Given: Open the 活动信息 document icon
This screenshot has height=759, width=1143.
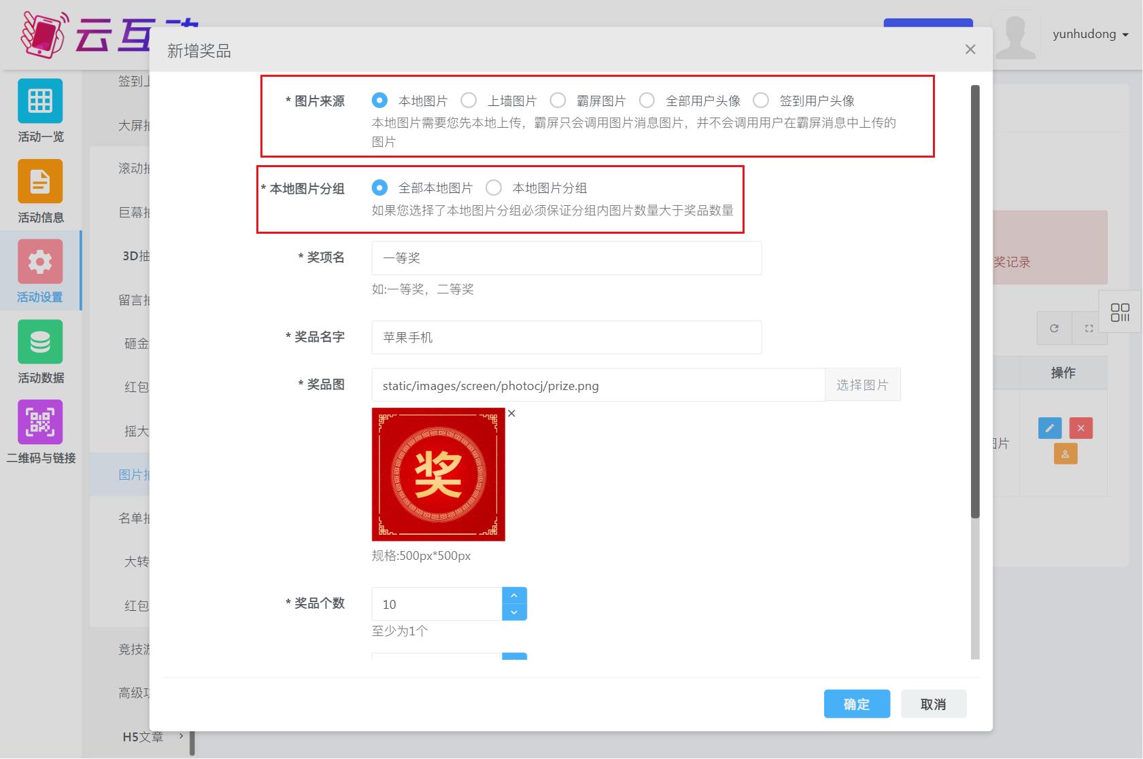Looking at the screenshot, I should point(40,181).
